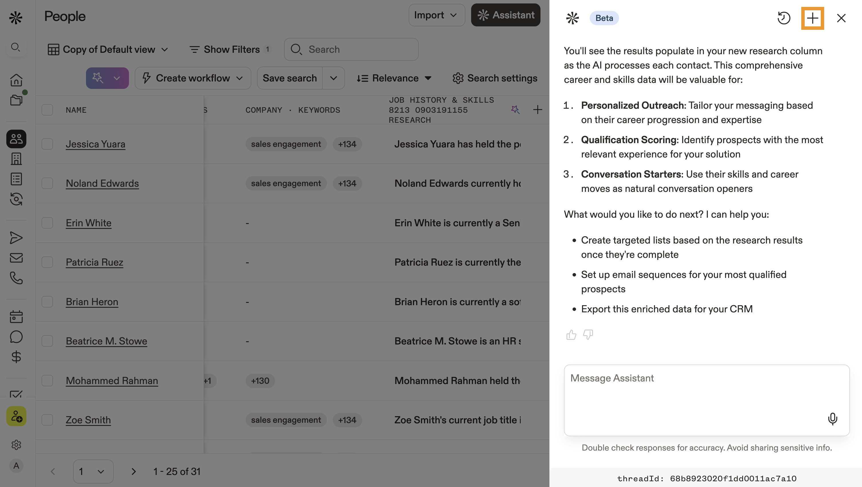Open the Import menu
This screenshot has height=487, width=862.
[x=436, y=15]
